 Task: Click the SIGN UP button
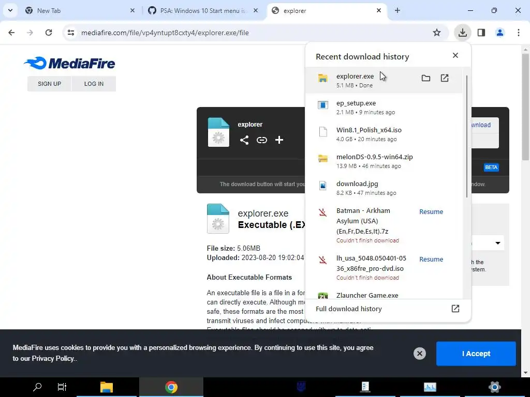point(49,84)
